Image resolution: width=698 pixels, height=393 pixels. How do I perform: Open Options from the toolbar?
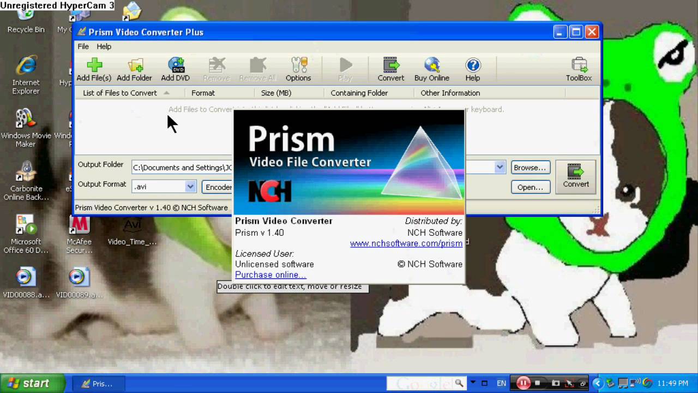click(x=298, y=69)
